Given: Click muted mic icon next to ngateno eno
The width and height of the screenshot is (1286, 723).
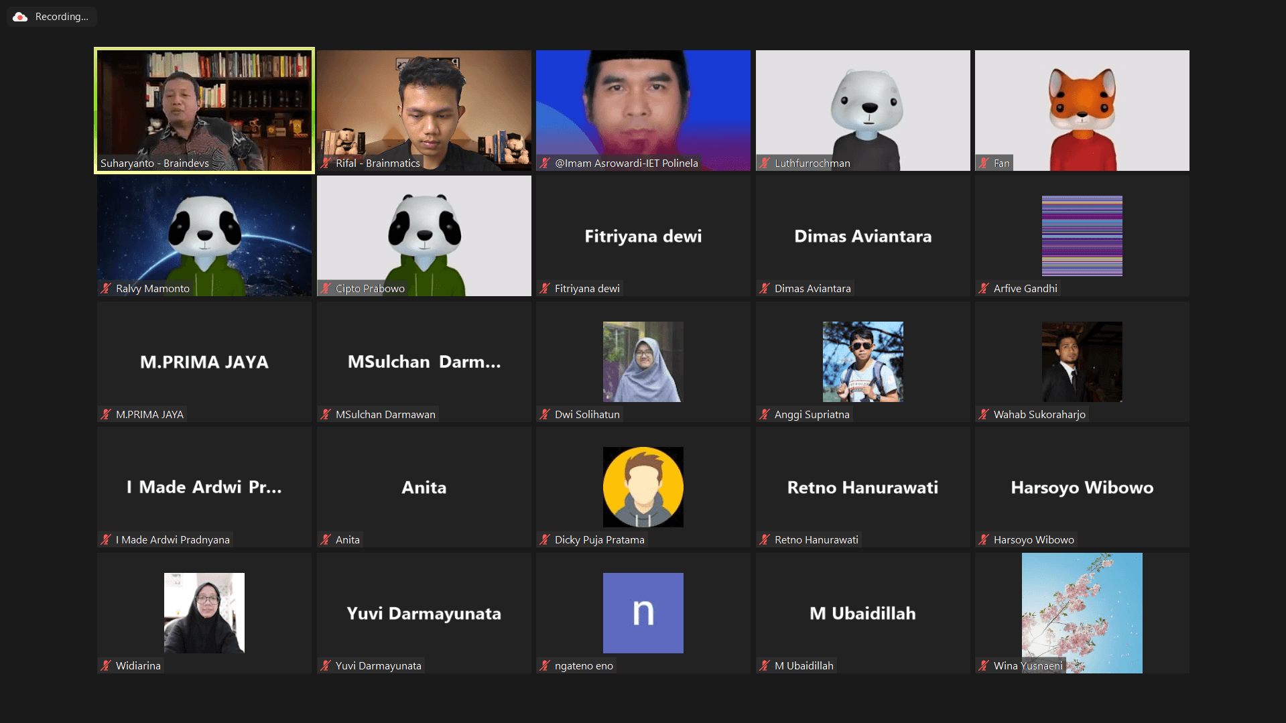Looking at the screenshot, I should click(x=545, y=665).
